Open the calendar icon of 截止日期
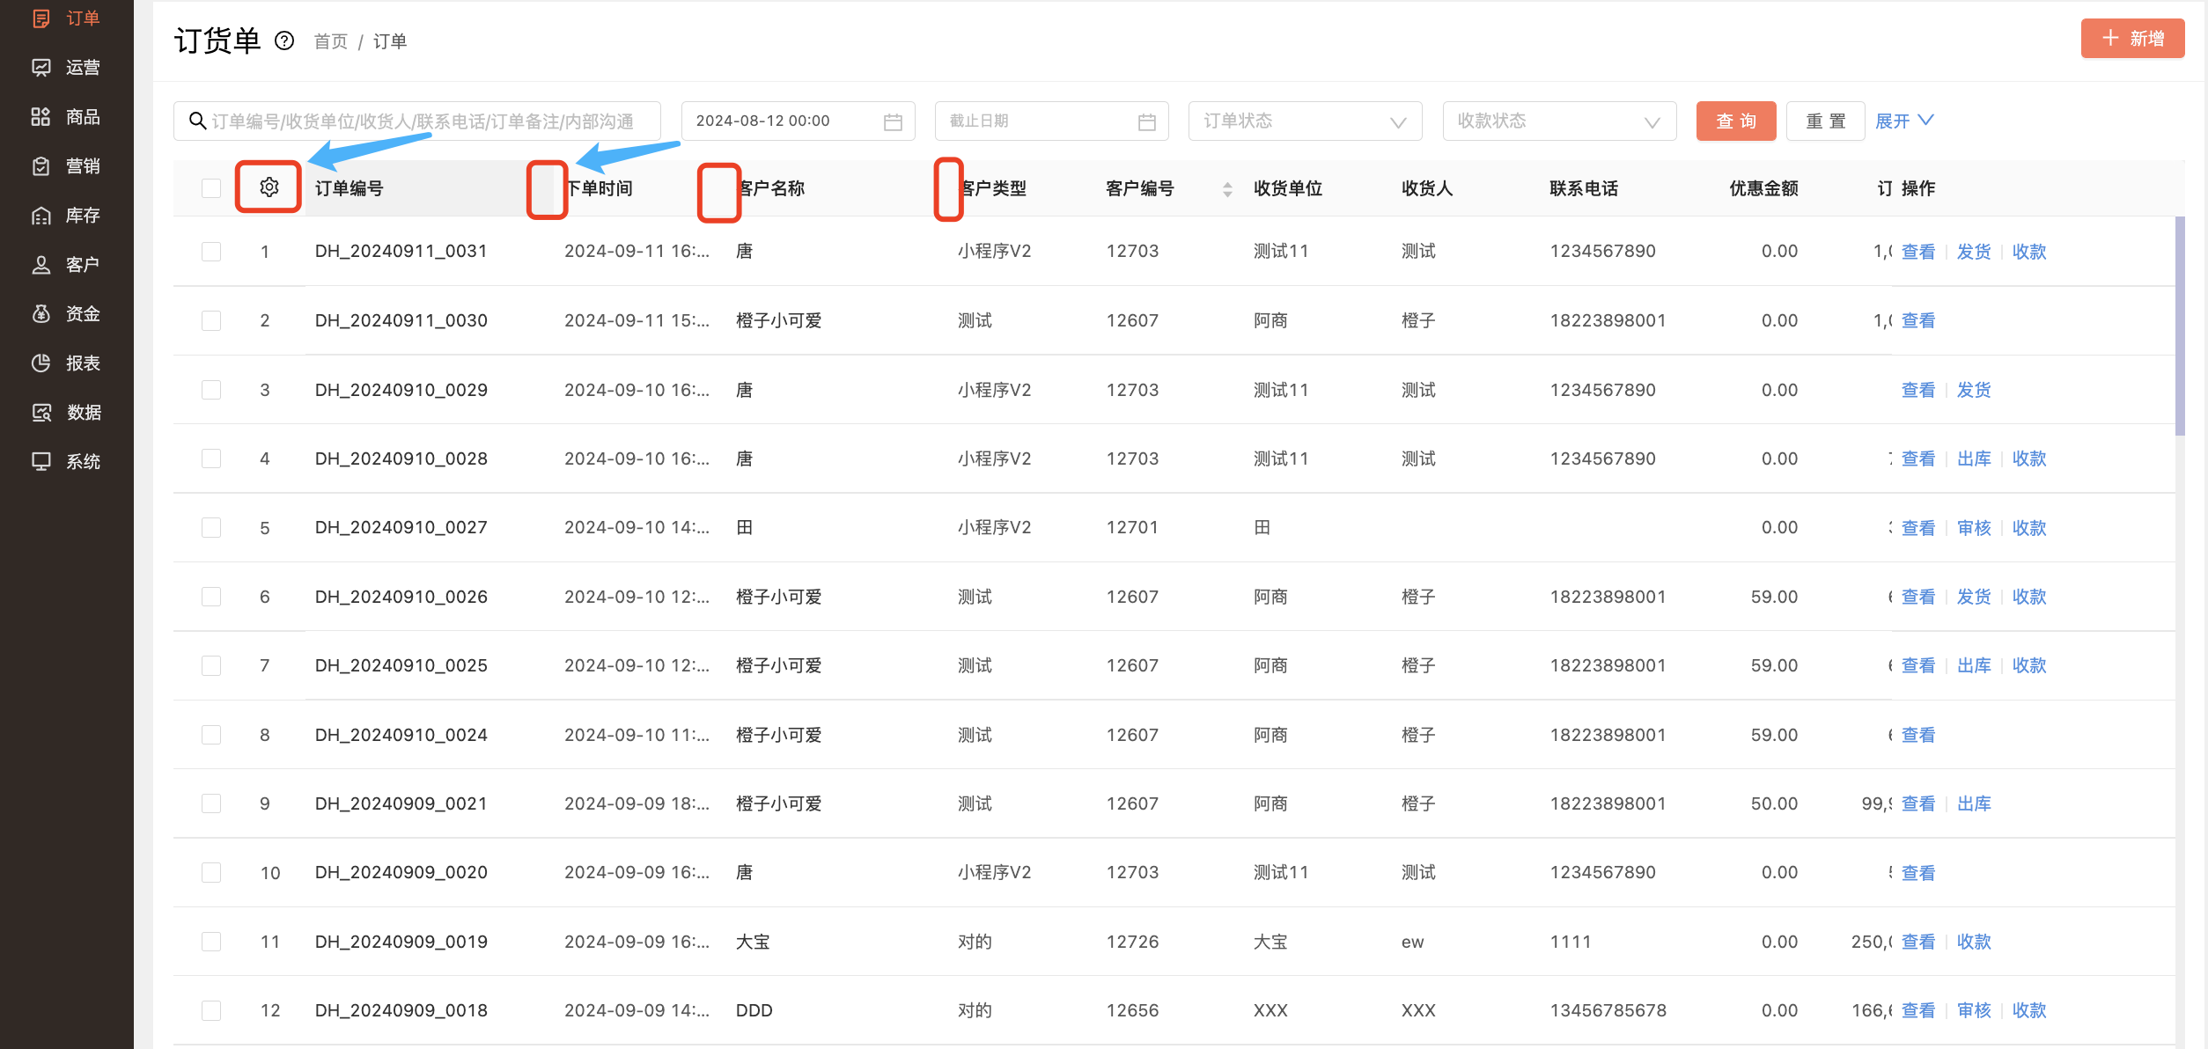 click(x=1146, y=121)
